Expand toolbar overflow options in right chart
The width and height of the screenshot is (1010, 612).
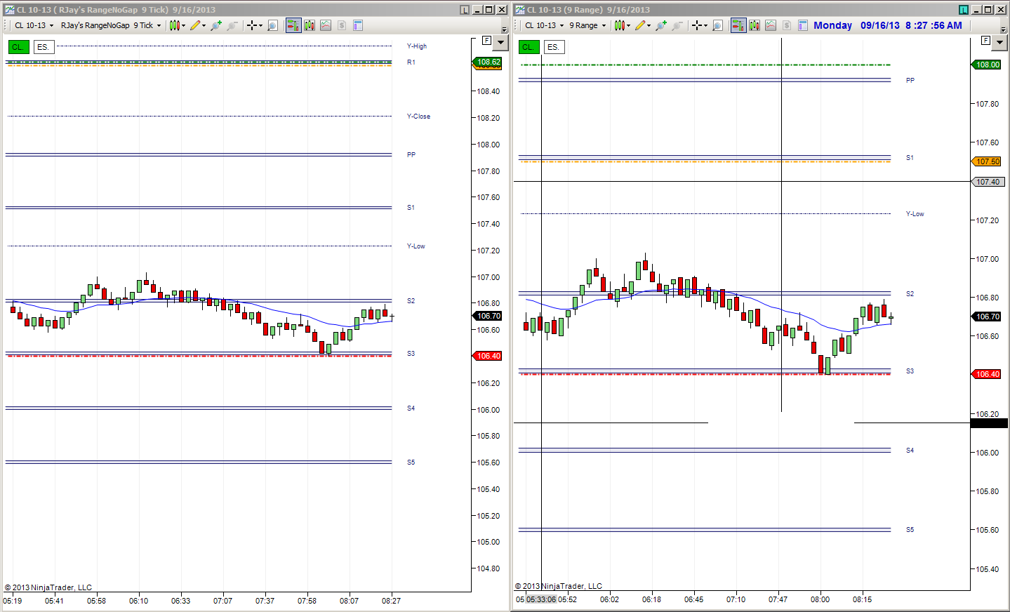click(x=1003, y=29)
